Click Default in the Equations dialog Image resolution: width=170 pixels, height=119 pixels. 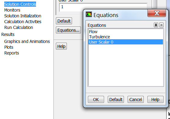tap(116, 100)
